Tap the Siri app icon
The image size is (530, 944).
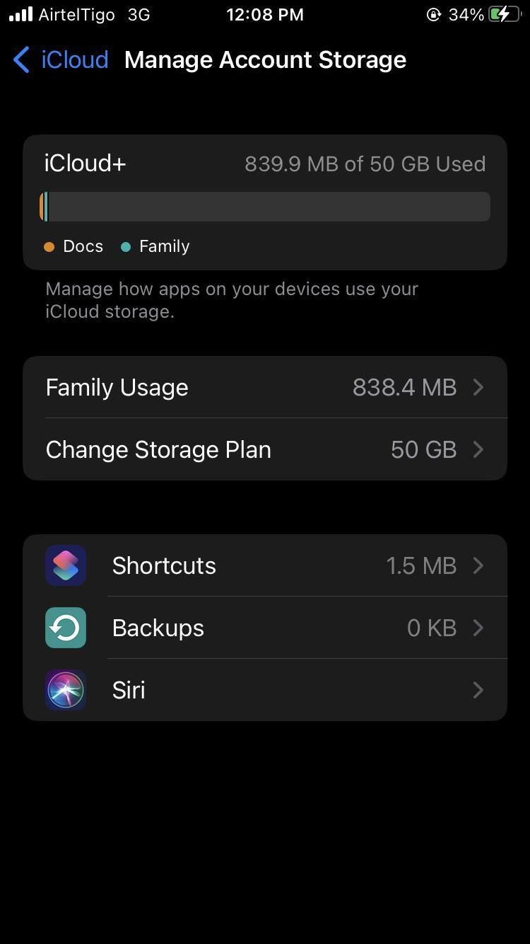66,690
